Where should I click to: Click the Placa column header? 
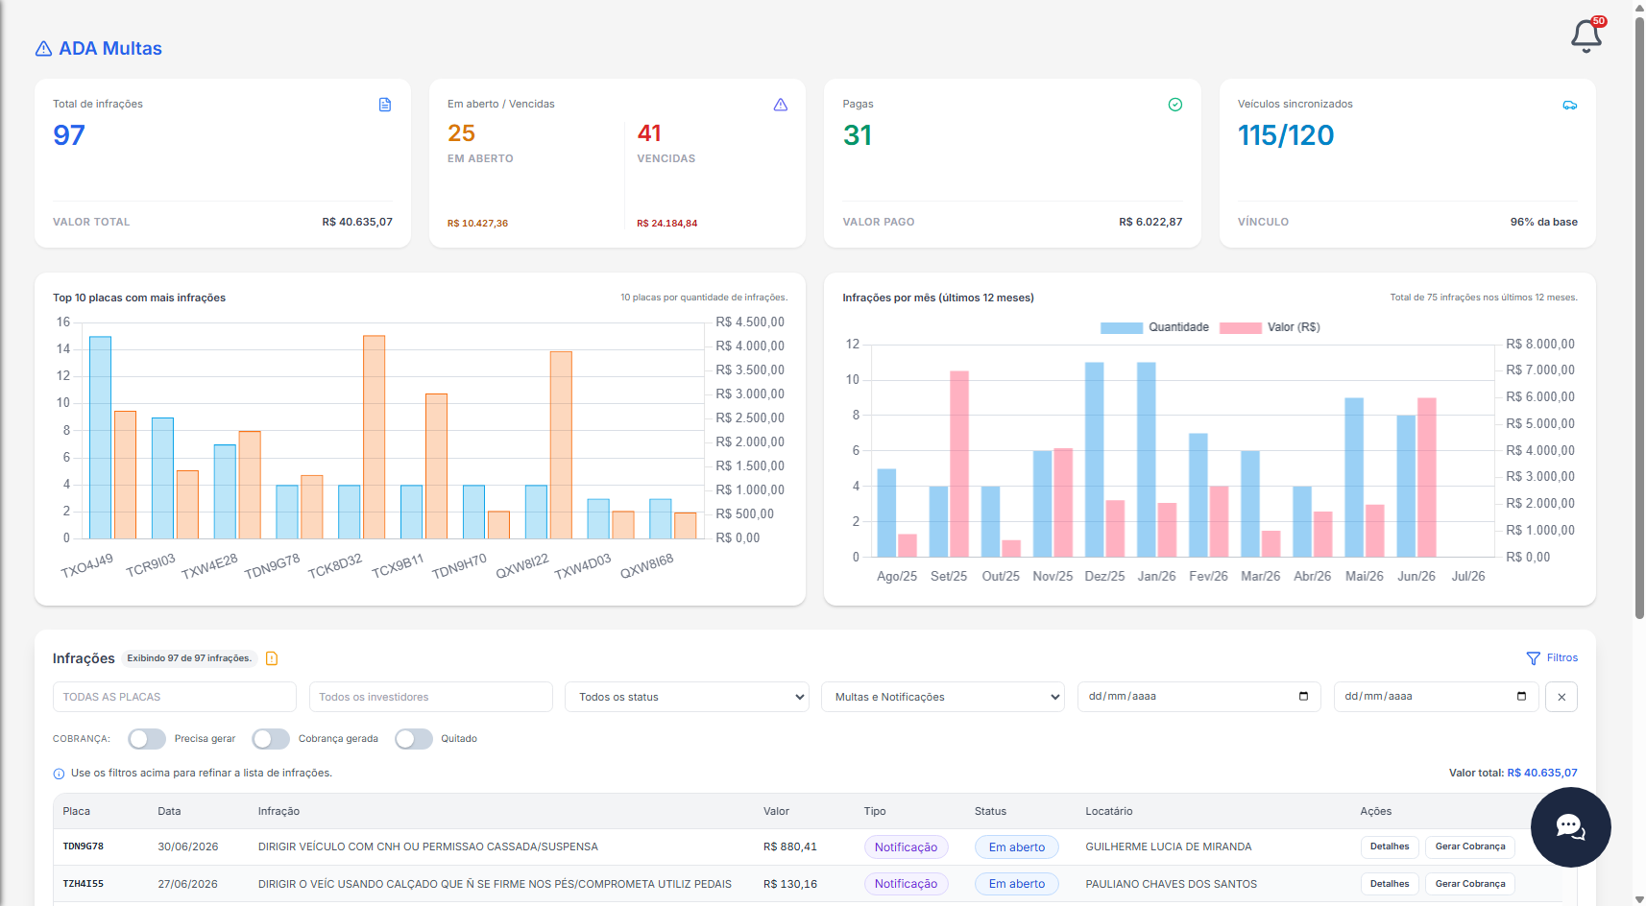coord(77,812)
